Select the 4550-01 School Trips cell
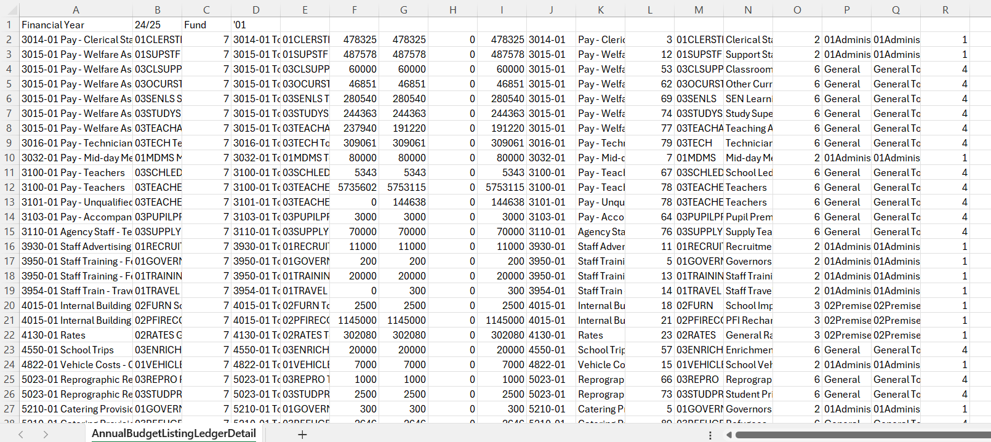Image resolution: width=991 pixels, height=442 pixels. click(x=76, y=350)
